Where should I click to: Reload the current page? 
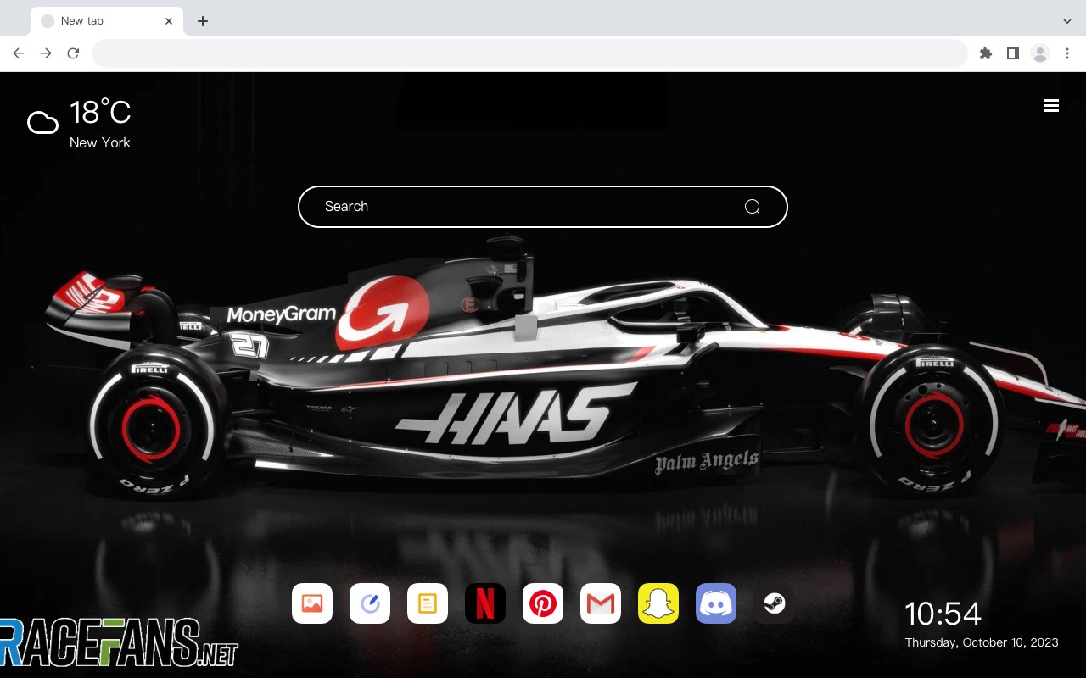[73, 53]
